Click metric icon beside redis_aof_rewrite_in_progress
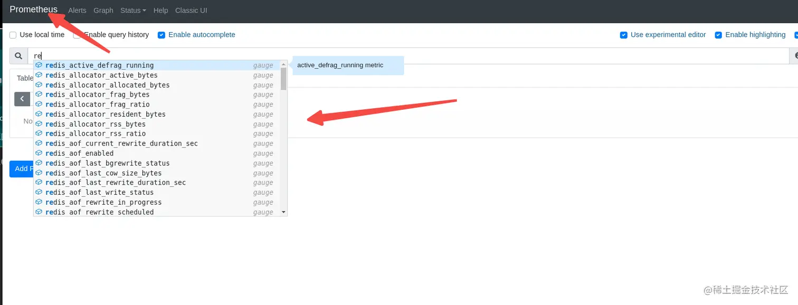The width and height of the screenshot is (798, 305). [39, 202]
